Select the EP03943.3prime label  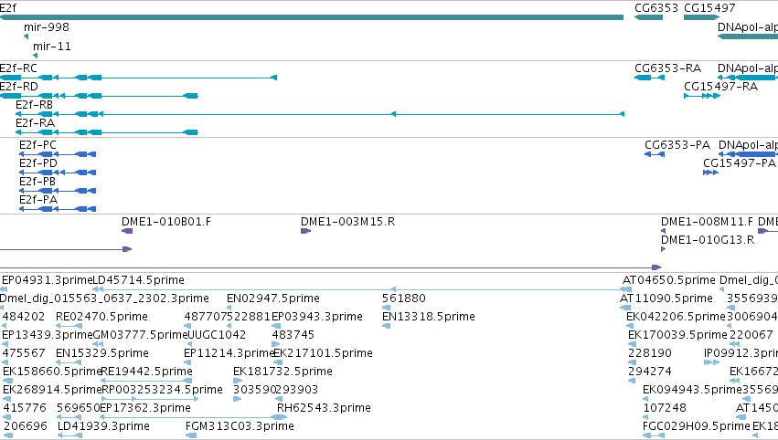click(317, 317)
